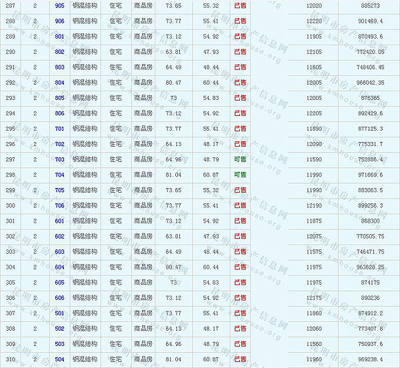Viewport: 400px width, 368px height.
Task: Click room 804 link
Action: pyautogui.click(x=60, y=83)
